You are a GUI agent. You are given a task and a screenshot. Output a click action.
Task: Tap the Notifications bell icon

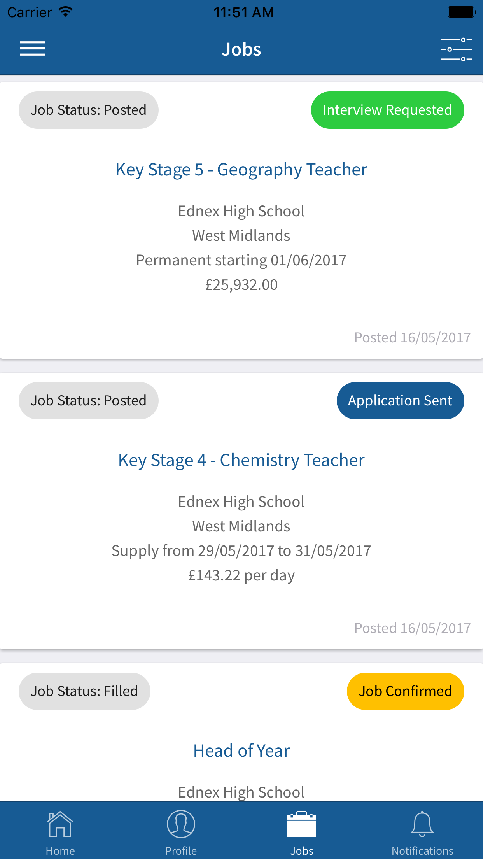pos(422,824)
